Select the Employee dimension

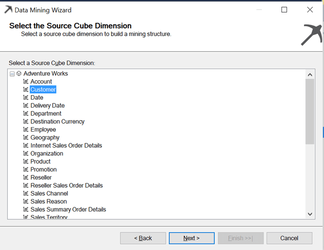coord(43,129)
